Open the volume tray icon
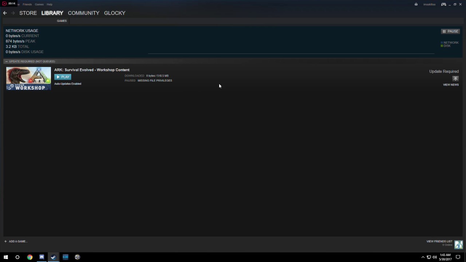Screen dimensions: 466x262 tap(435, 257)
